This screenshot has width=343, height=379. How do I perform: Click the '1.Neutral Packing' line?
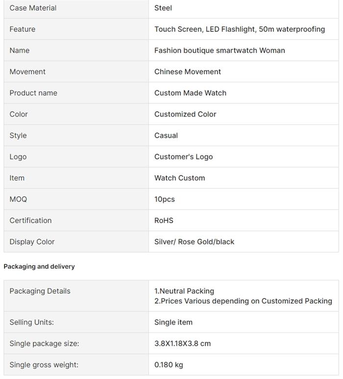pyautogui.click(x=184, y=291)
